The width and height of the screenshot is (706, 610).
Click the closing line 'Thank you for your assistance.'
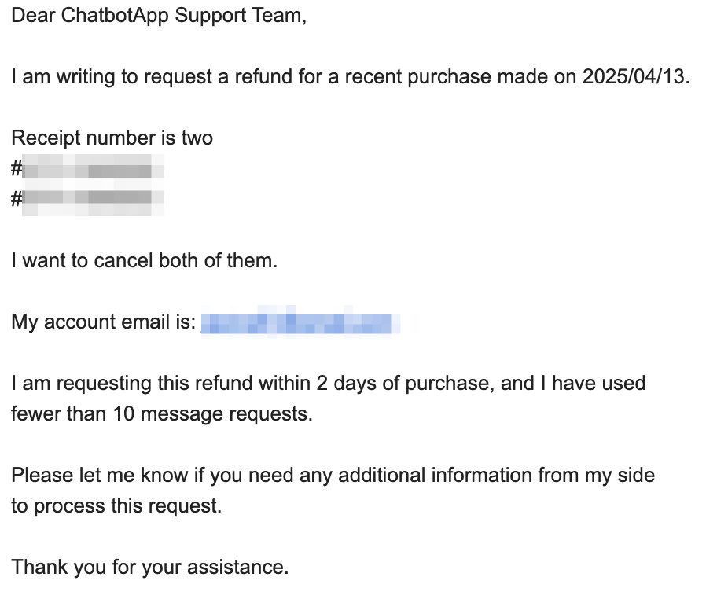(150, 568)
